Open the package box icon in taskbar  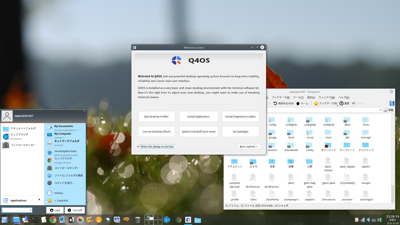[126, 220]
